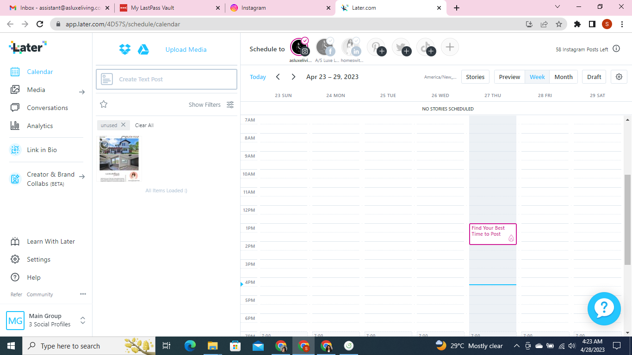Import media from Google Drive

(x=143, y=49)
